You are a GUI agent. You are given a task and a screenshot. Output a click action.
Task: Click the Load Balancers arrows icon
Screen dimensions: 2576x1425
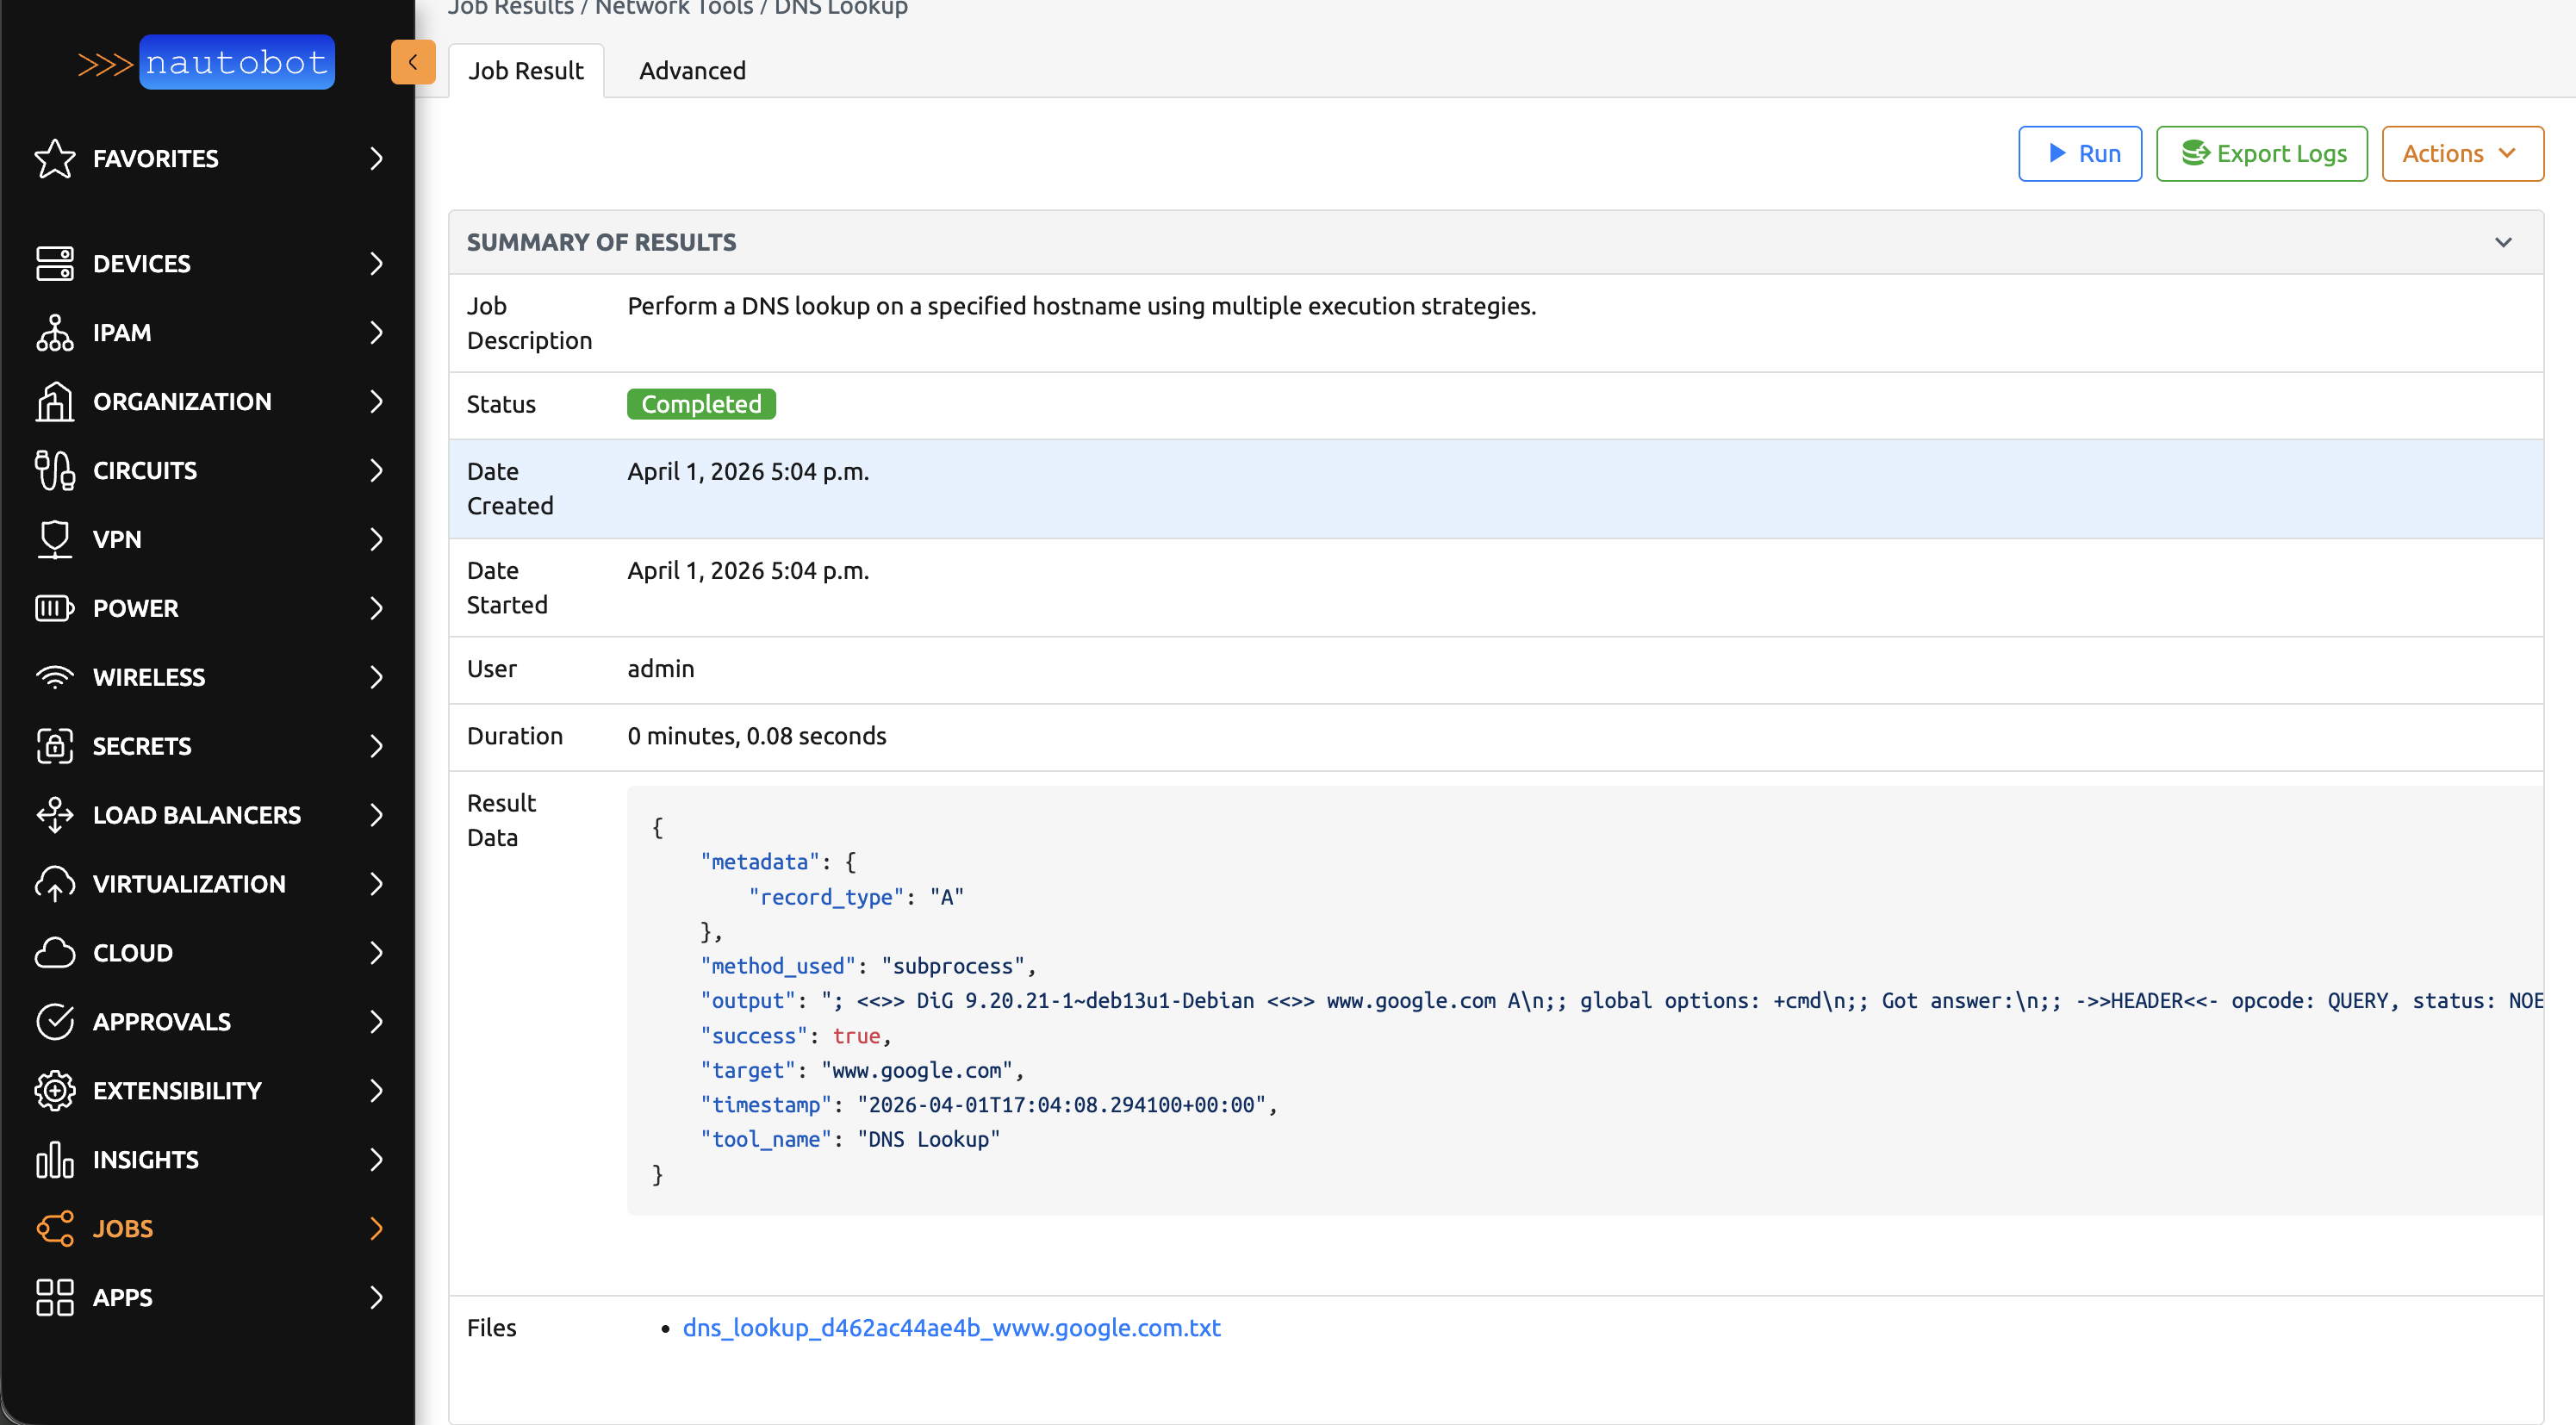pos(54,815)
